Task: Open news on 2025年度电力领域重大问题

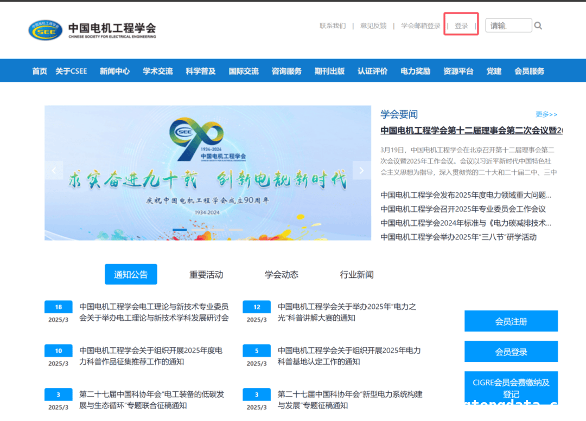Action: pos(466,195)
